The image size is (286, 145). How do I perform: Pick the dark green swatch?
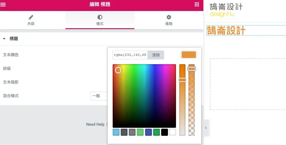[156, 132]
